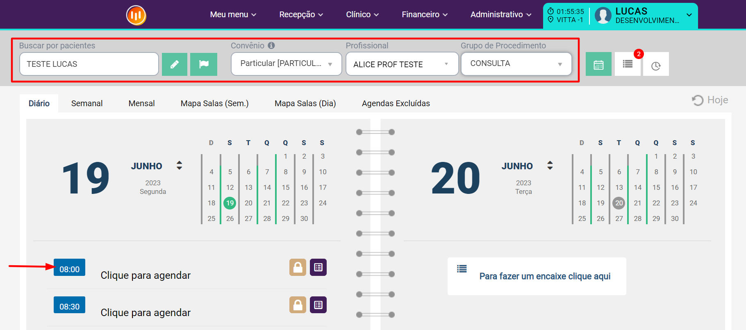
Task: Click the purple list icon on 08:30 row
Action: pyautogui.click(x=318, y=305)
